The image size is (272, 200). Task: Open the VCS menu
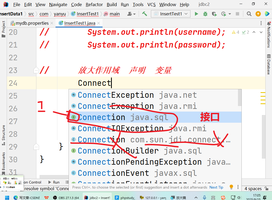pos(151,5)
